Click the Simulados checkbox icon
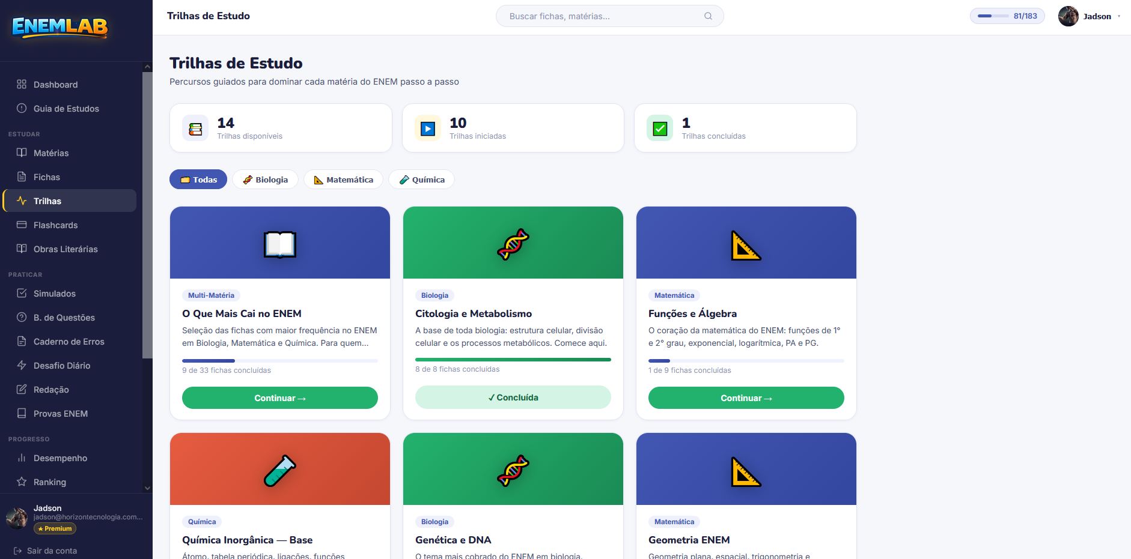This screenshot has height=559, width=1131. [22, 293]
